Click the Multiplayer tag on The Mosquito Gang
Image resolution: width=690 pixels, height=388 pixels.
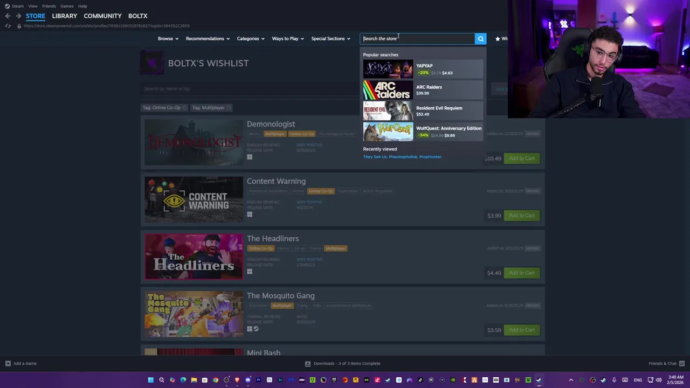coord(282,306)
